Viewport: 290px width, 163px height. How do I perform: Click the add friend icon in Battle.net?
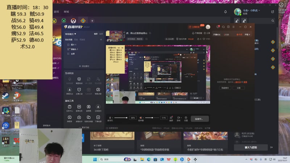[237, 21]
